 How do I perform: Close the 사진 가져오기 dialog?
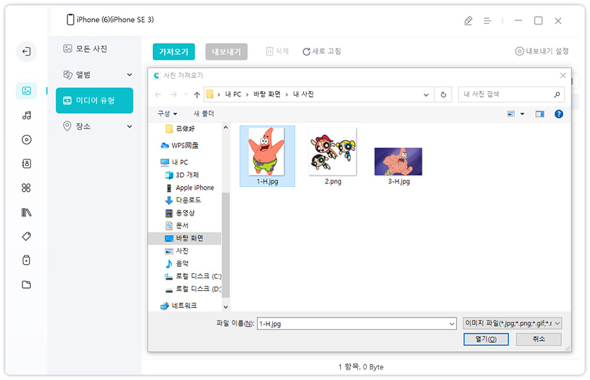coord(563,76)
